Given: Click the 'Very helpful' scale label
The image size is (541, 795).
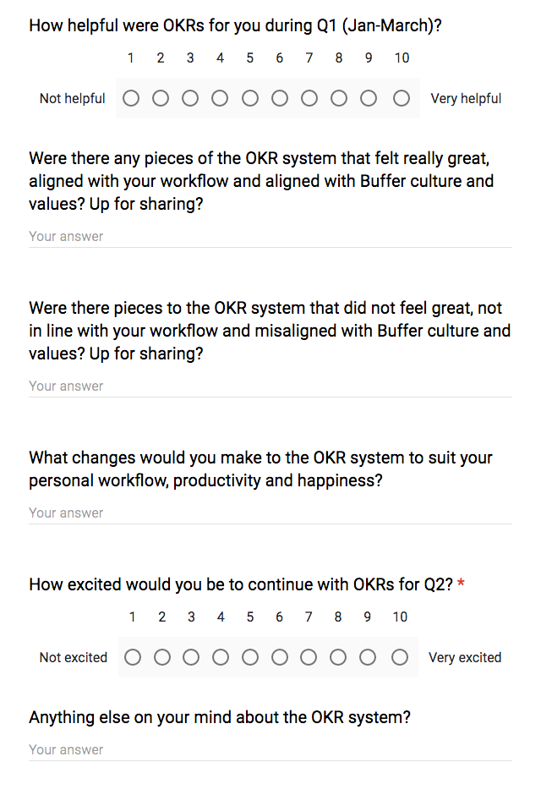Looking at the screenshot, I should pyautogui.click(x=466, y=98).
